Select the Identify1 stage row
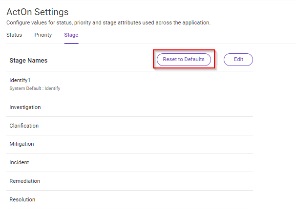Viewport: 296px width, 219px height. click(129, 85)
